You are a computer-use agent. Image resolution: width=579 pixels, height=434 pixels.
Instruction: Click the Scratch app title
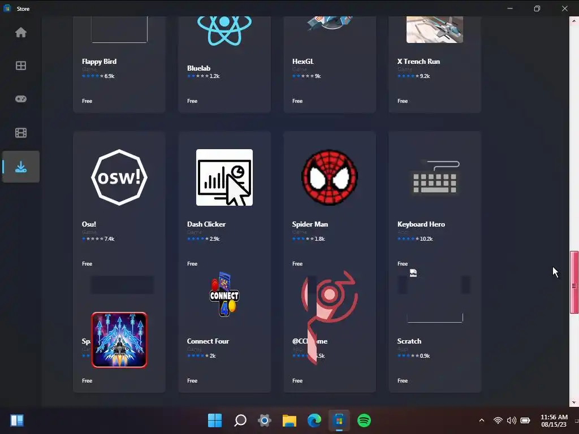[409, 341]
